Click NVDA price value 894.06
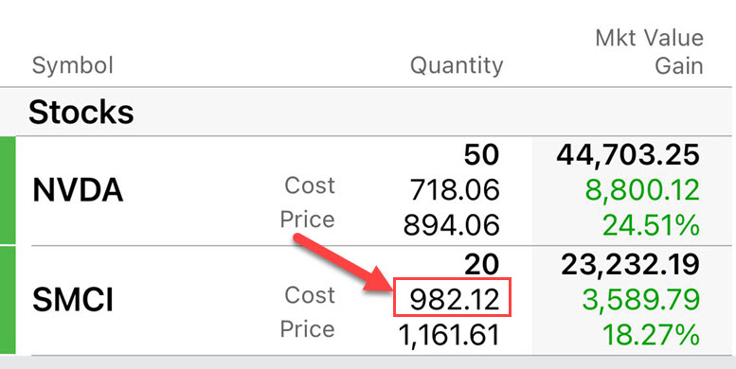 451,225
